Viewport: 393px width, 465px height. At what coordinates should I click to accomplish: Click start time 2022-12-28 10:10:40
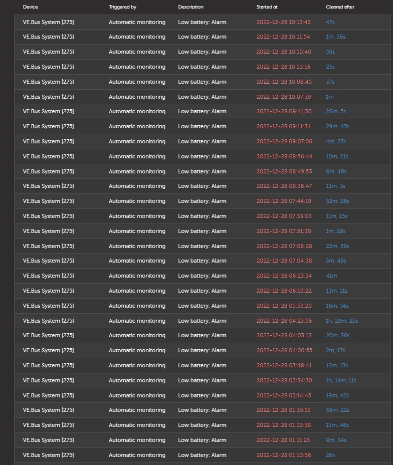click(x=284, y=52)
